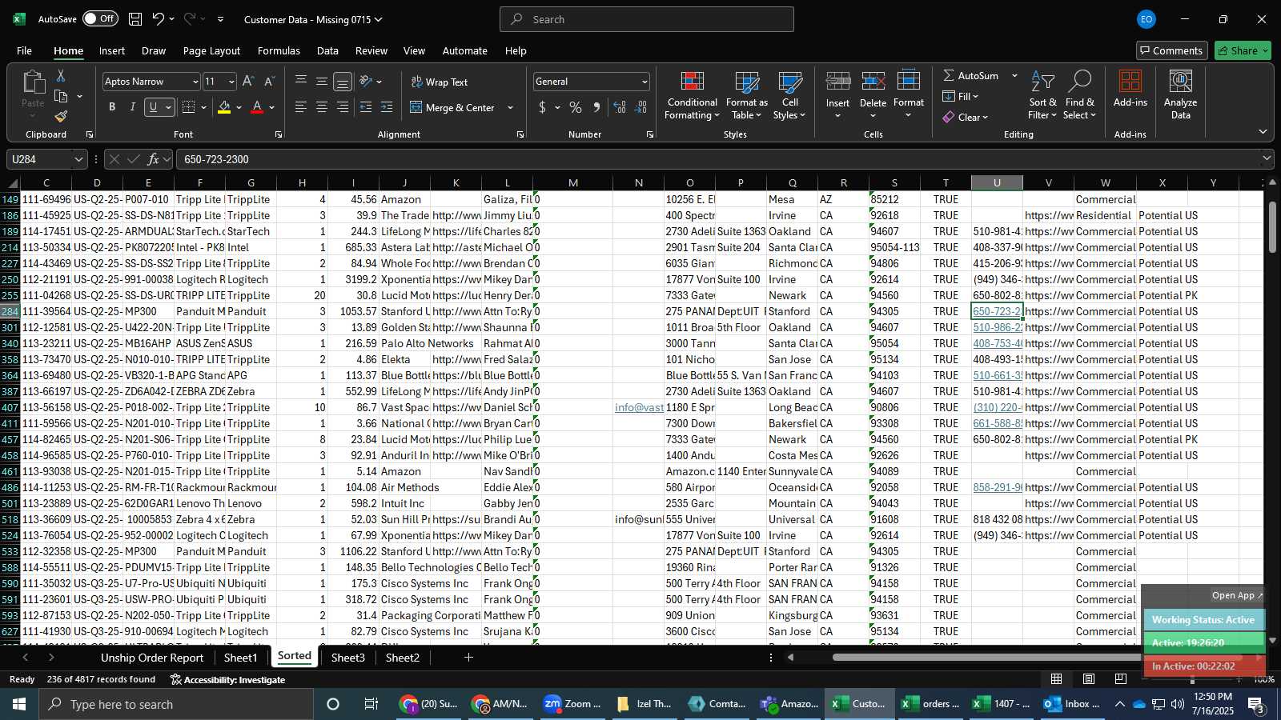
Task: Switch to Page Break Preview icon
Action: (1121, 679)
